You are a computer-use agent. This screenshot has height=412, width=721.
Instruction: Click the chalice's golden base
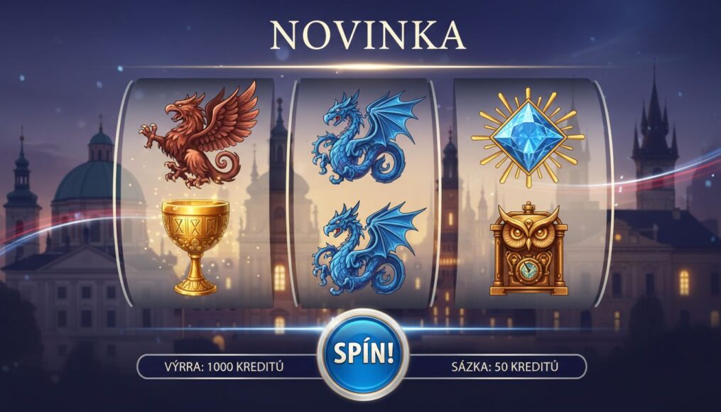tap(195, 286)
